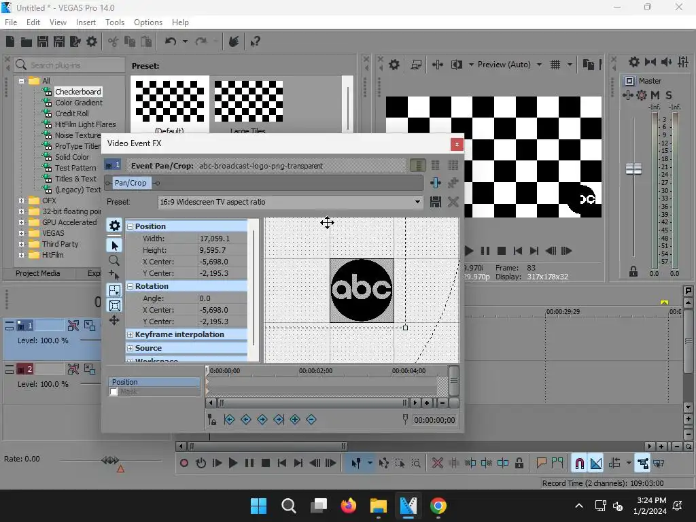Click the Open project folder icon
Image resolution: width=696 pixels, height=522 pixels.
coord(27,41)
